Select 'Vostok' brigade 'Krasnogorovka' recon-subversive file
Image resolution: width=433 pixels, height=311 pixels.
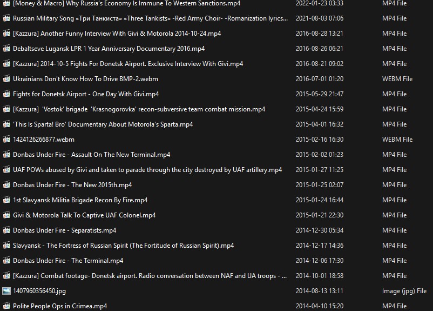[139, 109]
